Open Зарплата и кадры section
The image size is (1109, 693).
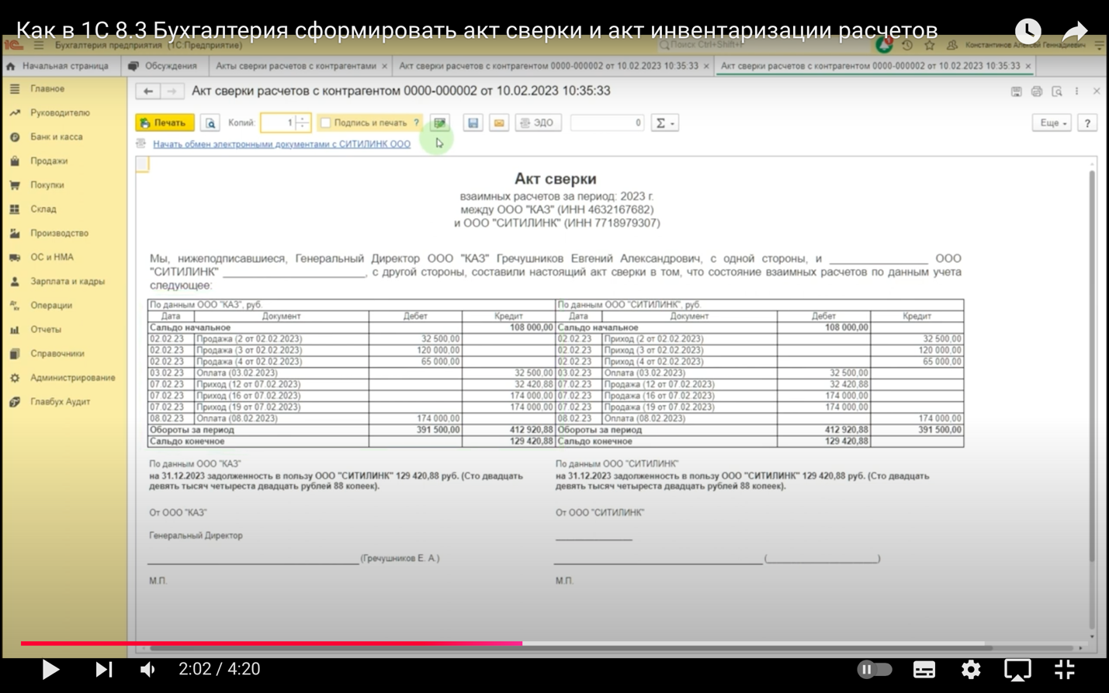point(68,281)
